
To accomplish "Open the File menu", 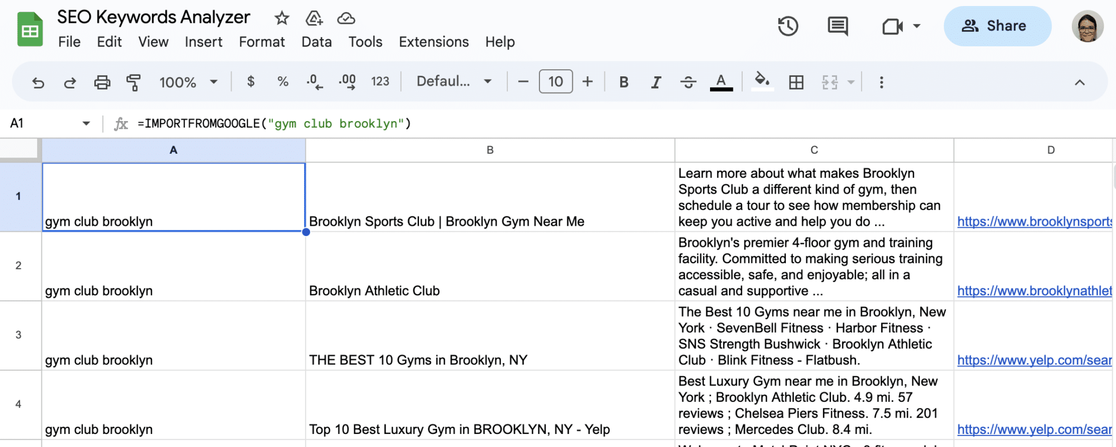I will point(69,42).
